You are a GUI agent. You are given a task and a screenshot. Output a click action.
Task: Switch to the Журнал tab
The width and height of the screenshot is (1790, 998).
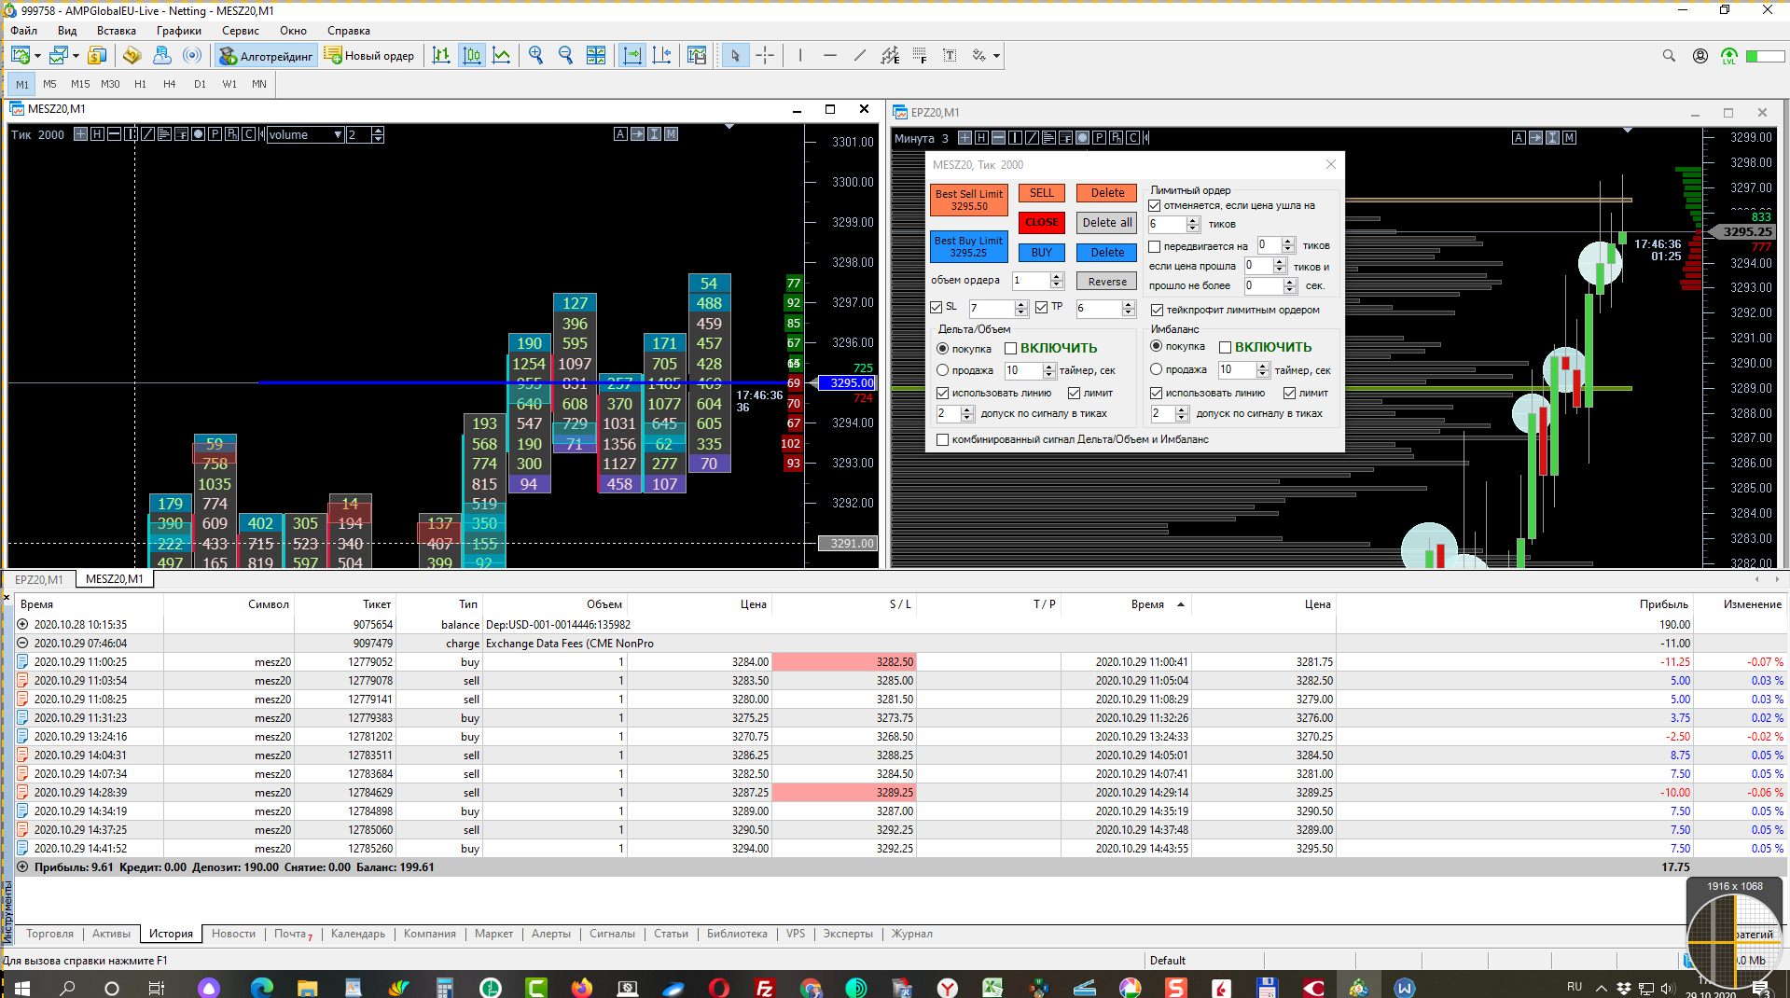click(911, 934)
